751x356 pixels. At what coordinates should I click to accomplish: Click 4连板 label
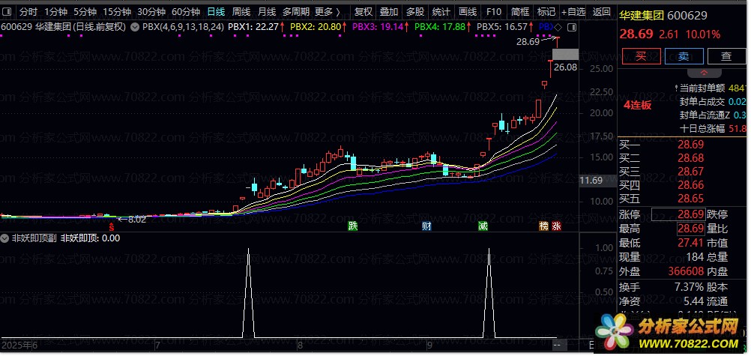638,106
